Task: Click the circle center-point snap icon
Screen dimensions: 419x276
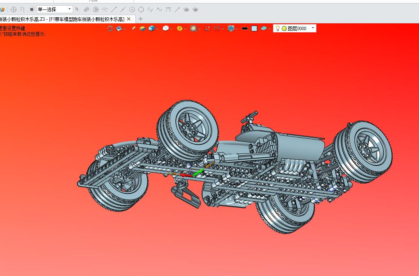Action: tap(132, 10)
